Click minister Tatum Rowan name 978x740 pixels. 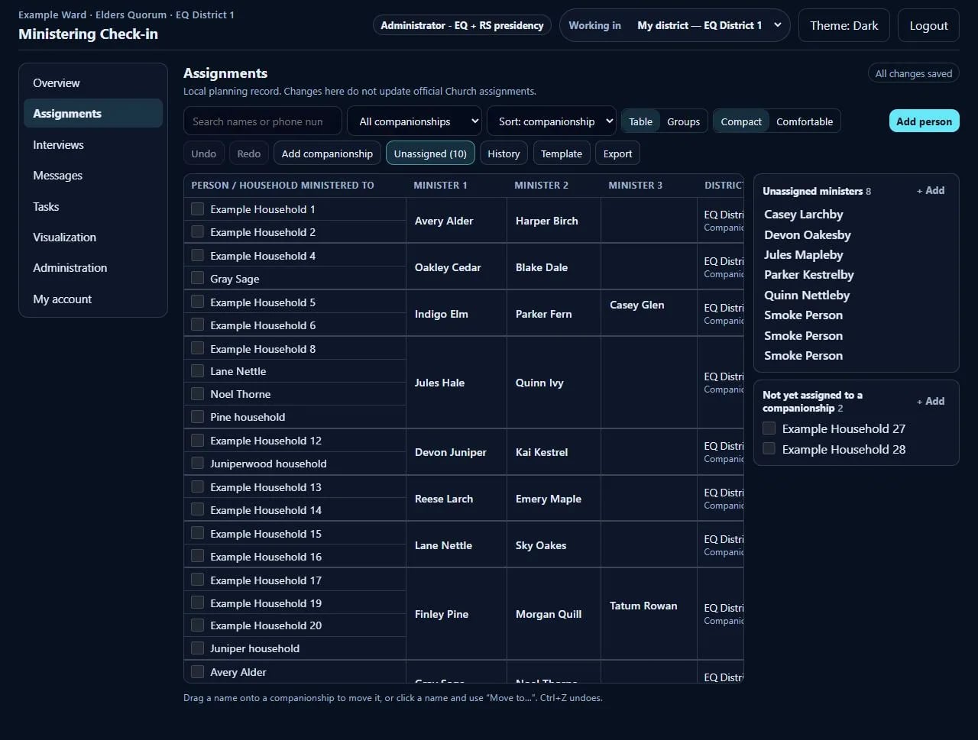(643, 606)
